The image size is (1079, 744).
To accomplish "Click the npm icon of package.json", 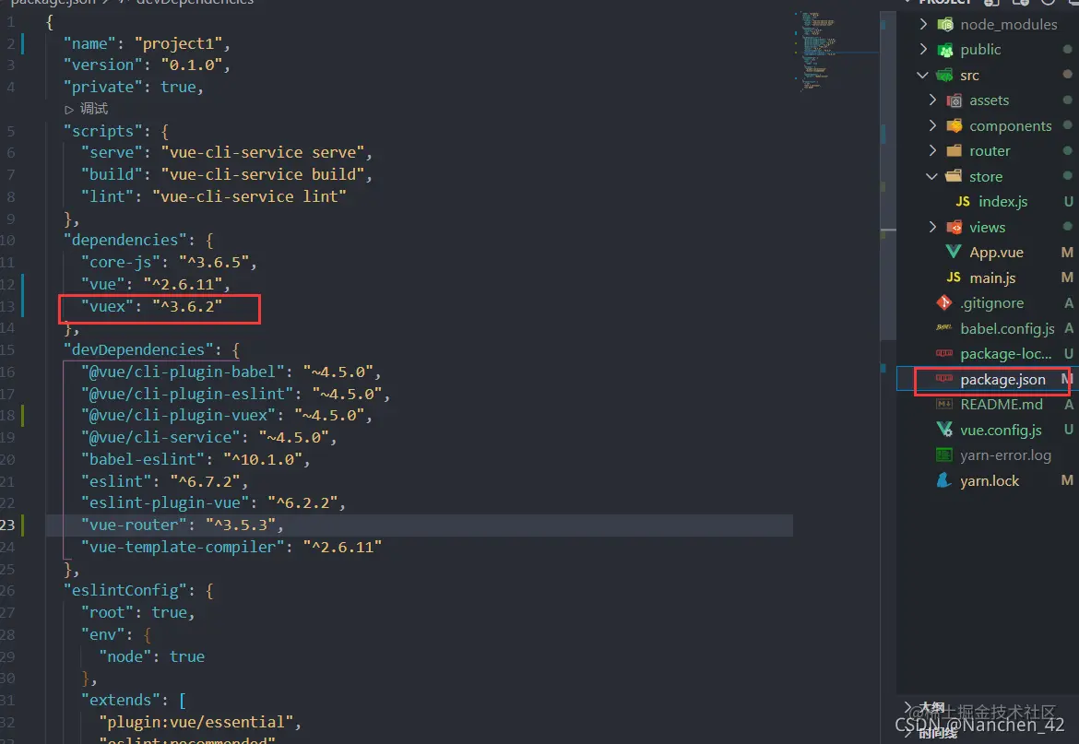I will [944, 379].
